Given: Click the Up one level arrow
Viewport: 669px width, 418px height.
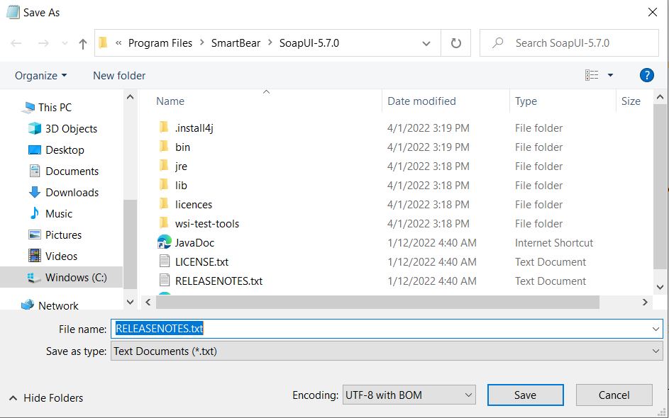Looking at the screenshot, I should [x=83, y=43].
